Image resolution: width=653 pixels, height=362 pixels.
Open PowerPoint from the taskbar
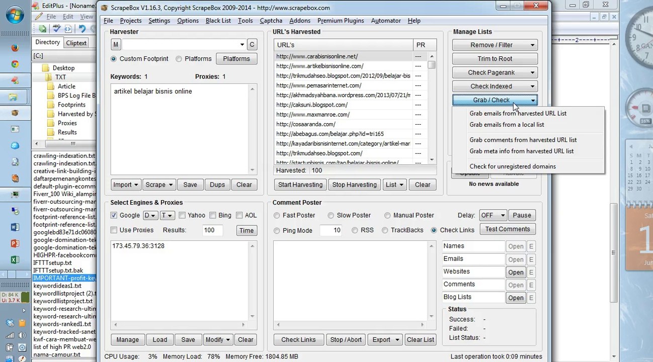click(x=15, y=243)
